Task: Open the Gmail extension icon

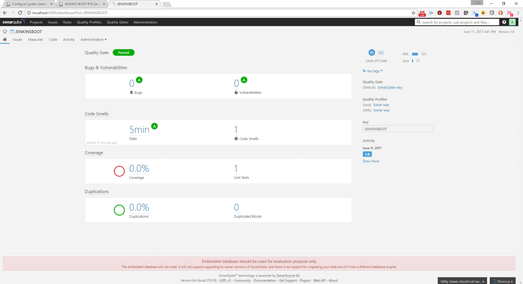Action: [x=422, y=13]
